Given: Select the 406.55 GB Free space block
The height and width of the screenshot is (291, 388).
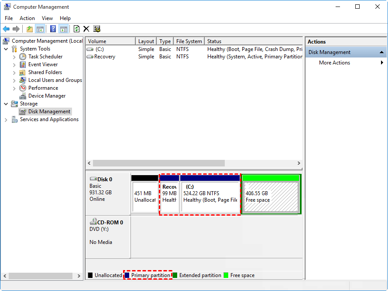Looking at the screenshot, I should point(271,194).
